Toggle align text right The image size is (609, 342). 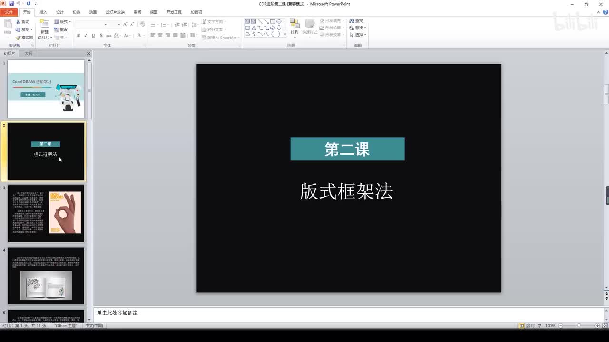point(168,35)
